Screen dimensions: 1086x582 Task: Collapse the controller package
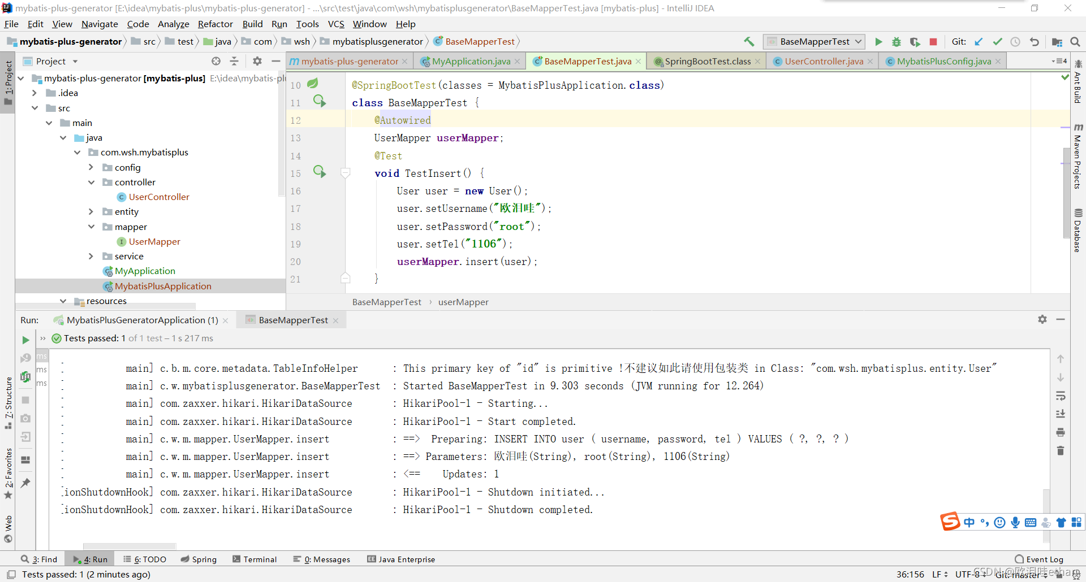click(91, 182)
